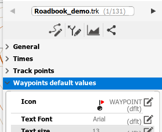
Task: Click the Track points label
Action: pos(34,71)
